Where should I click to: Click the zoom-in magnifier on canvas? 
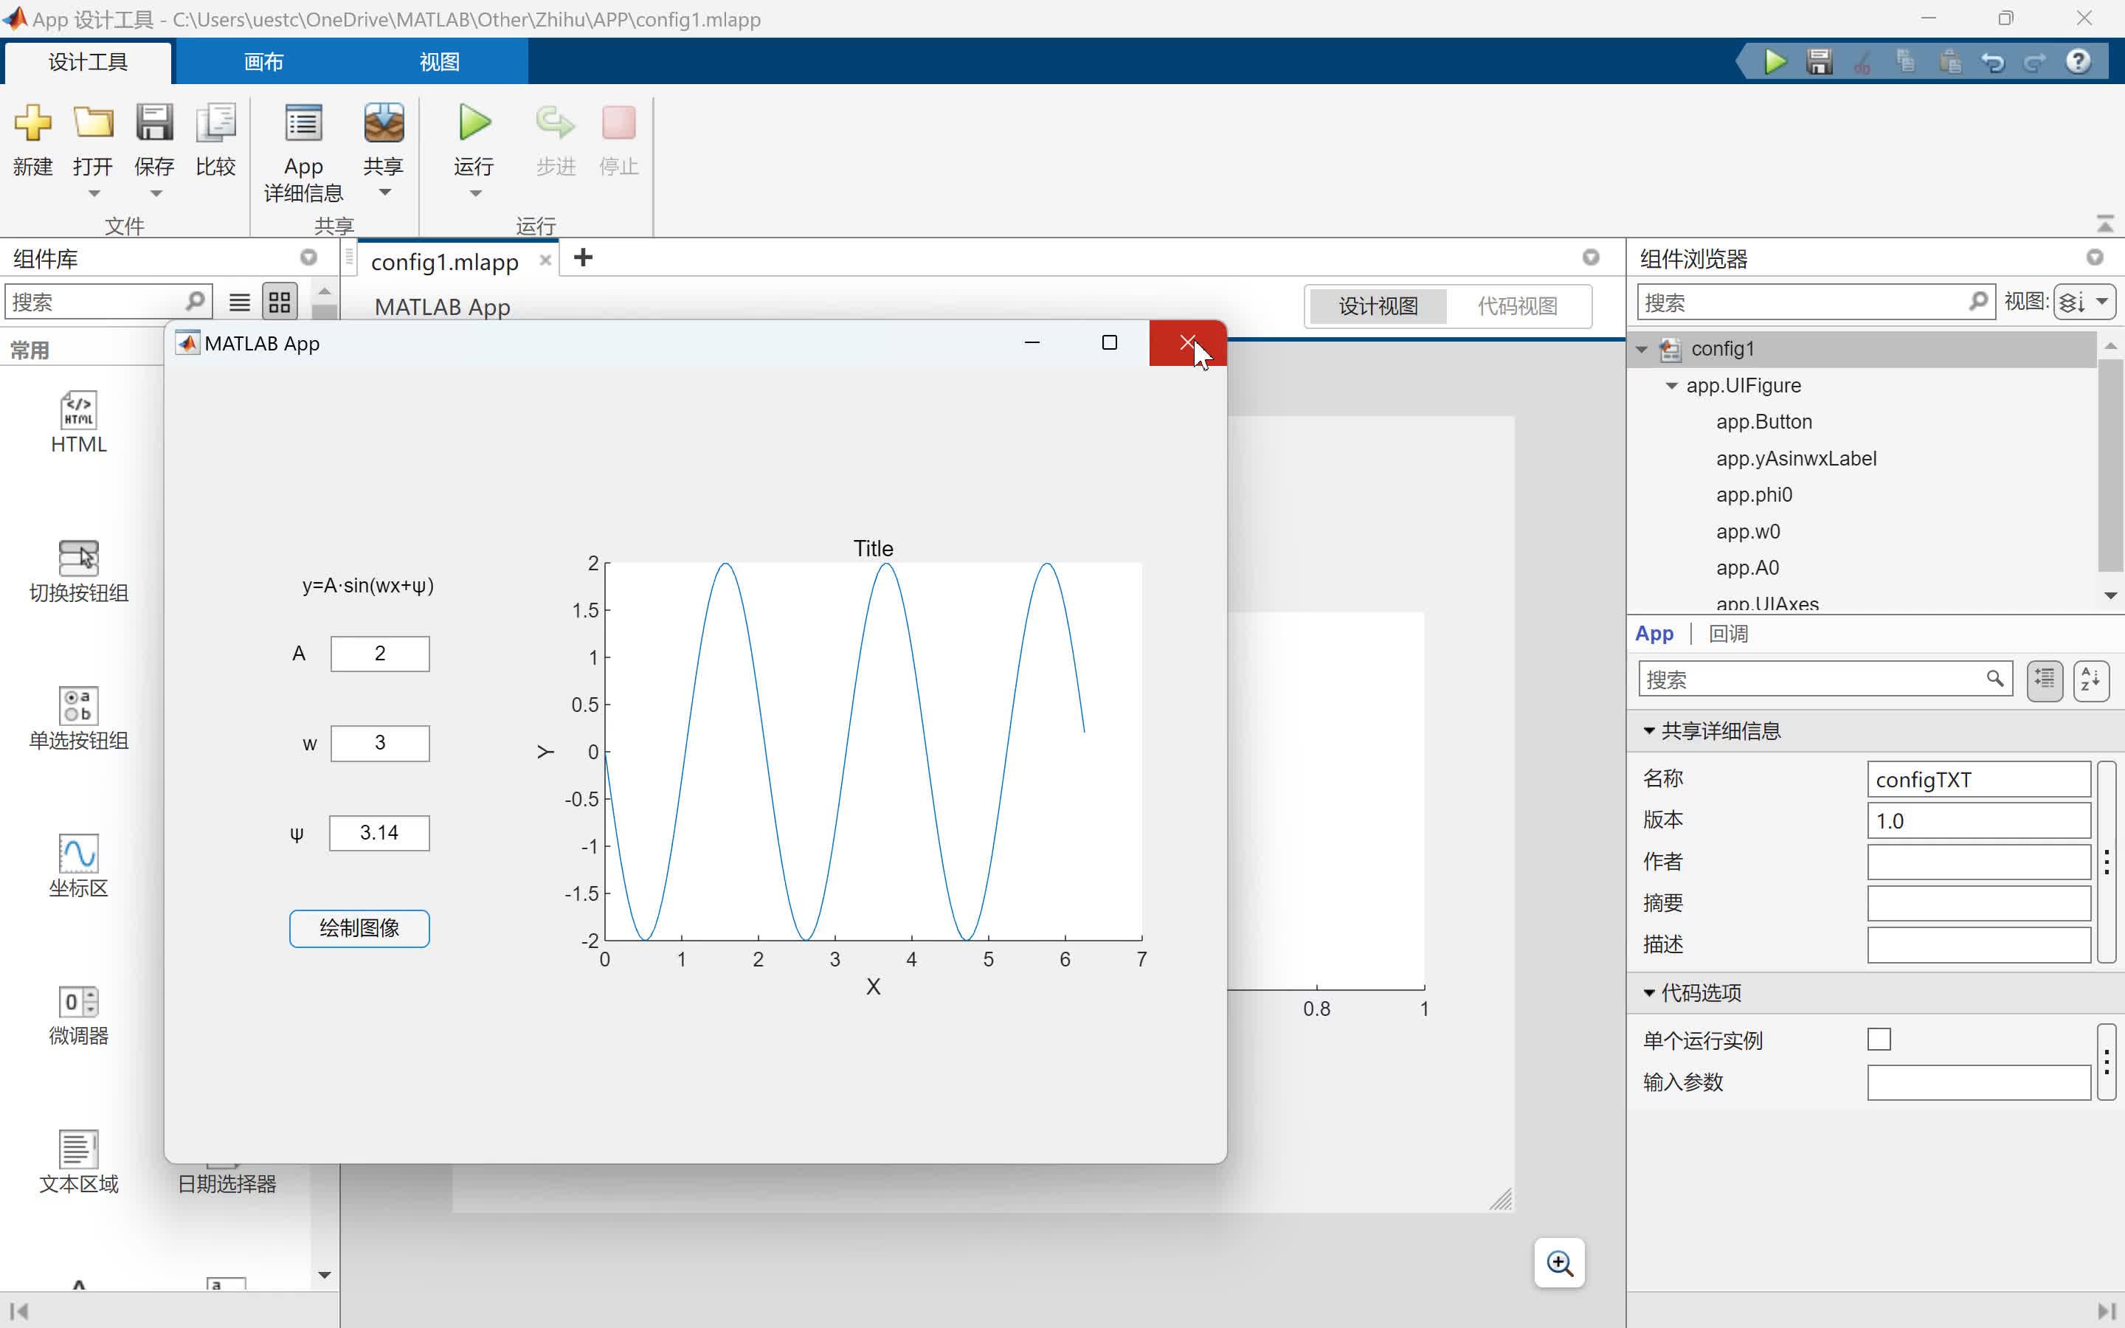1560,1263
